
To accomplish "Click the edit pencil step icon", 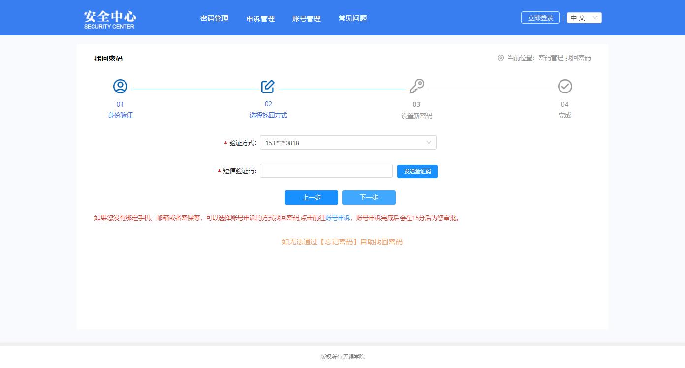I will (x=268, y=87).
